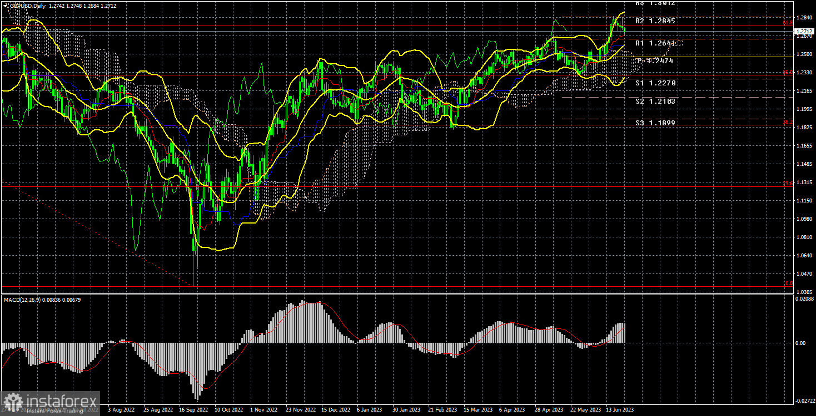This screenshot has height=416, width=816.
Task: Click price scale value 1.0980
Action: pos(804,219)
